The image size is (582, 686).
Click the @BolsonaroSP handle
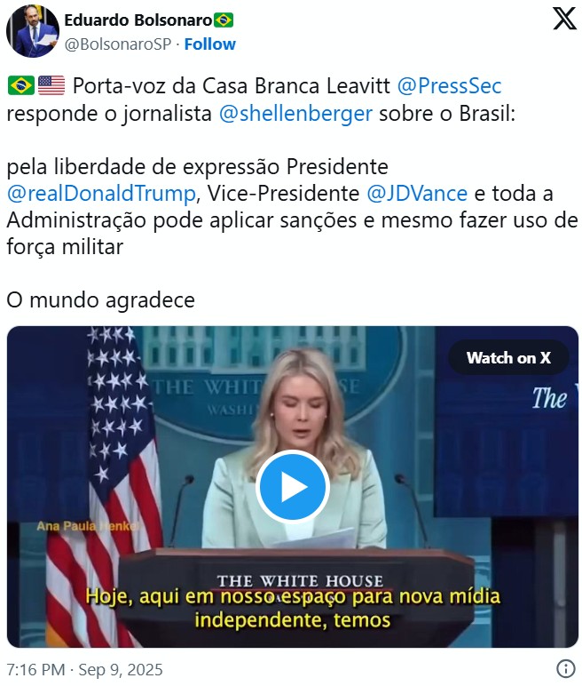point(117,44)
